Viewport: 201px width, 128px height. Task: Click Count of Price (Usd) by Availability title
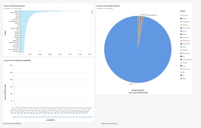click(17, 60)
